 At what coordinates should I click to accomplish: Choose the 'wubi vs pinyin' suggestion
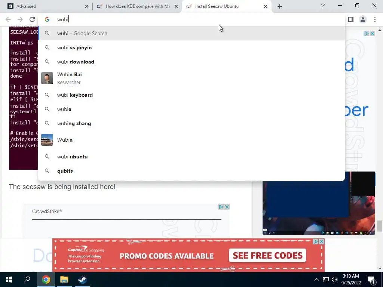[x=191, y=47]
